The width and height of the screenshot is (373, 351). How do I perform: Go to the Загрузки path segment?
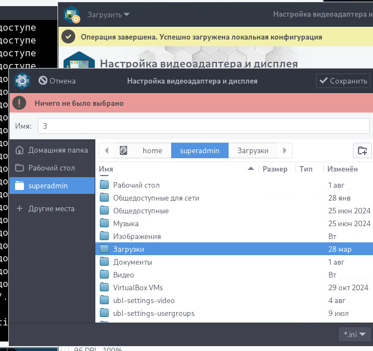pos(253,150)
